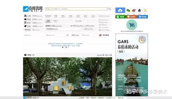Viewport: 172px width, 99px height.
Task: Click the green banner button
Action: click(x=121, y=17)
